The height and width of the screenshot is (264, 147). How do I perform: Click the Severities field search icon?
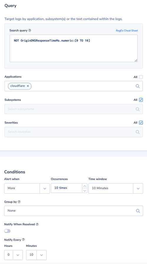138,132
